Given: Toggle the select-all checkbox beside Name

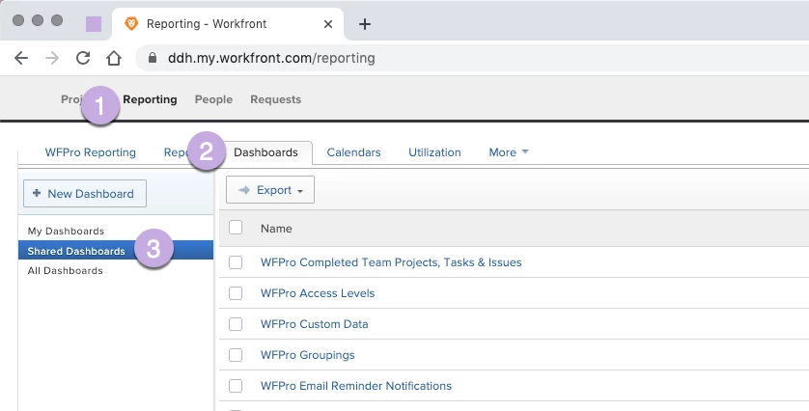Looking at the screenshot, I should (236, 228).
